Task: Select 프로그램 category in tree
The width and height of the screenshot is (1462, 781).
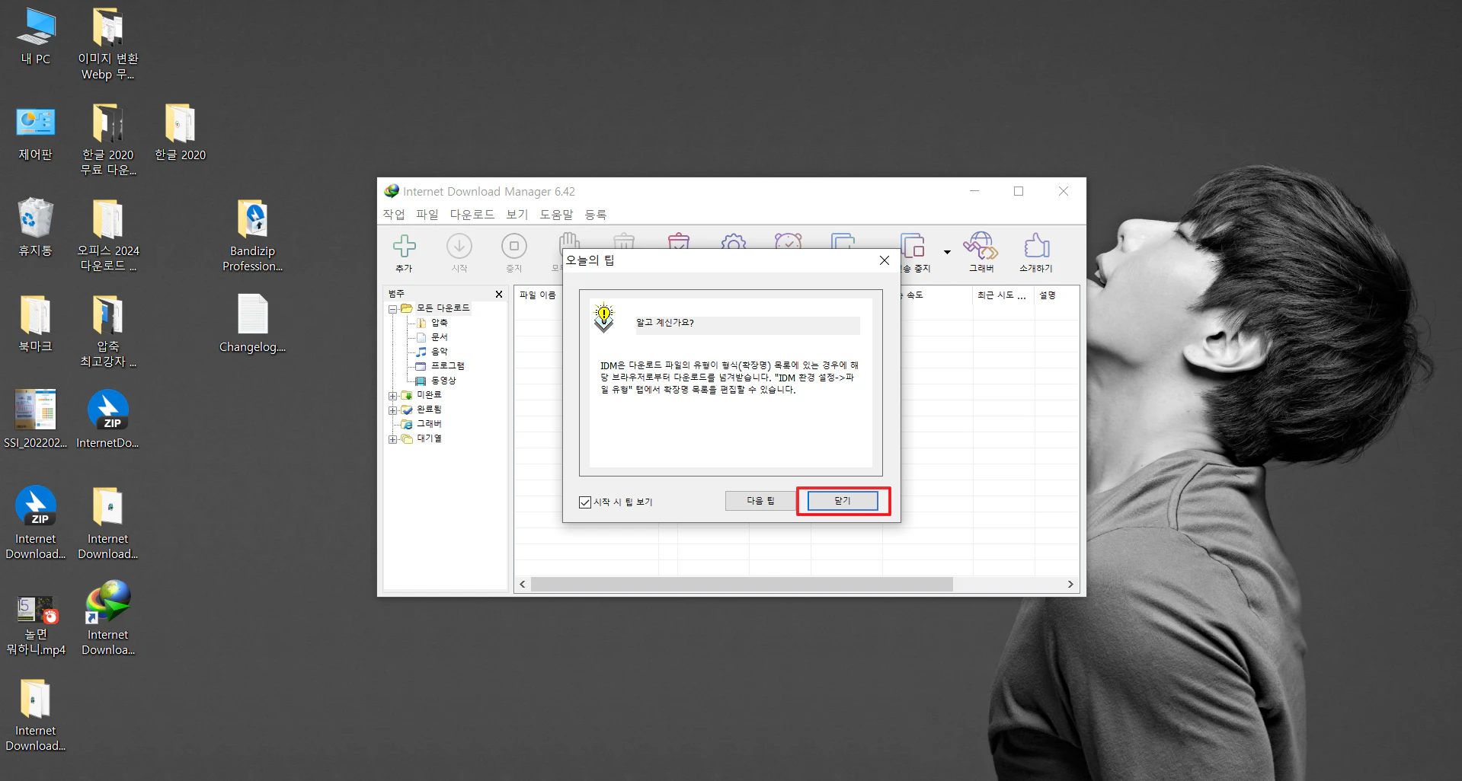Action: tap(448, 366)
